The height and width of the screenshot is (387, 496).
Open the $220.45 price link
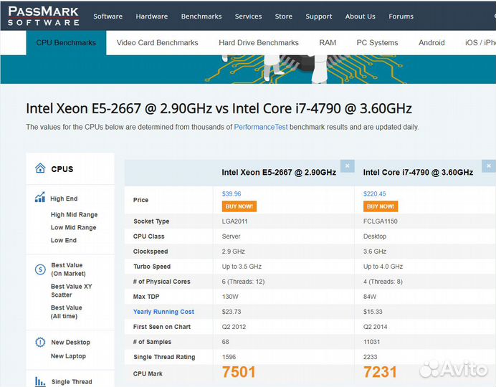click(x=375, y=193)
